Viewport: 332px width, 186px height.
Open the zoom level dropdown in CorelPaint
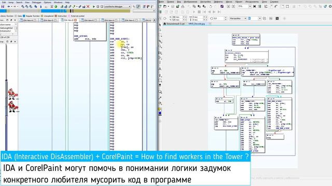coord(250,7)
